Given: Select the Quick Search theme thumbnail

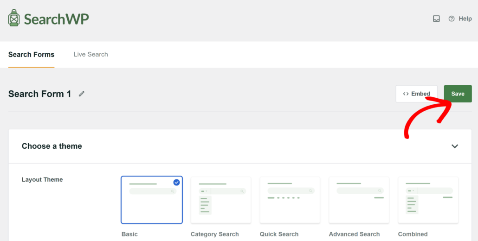Looking at the screenshot, I should tap(290, 200).
